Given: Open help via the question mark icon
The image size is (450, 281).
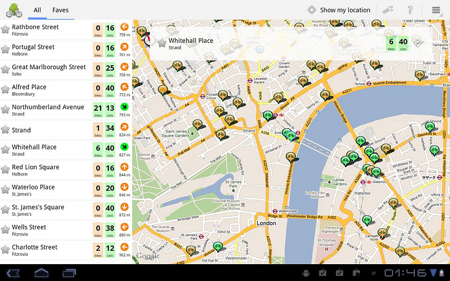Looking at the screenshot, I should pos(410,10).
